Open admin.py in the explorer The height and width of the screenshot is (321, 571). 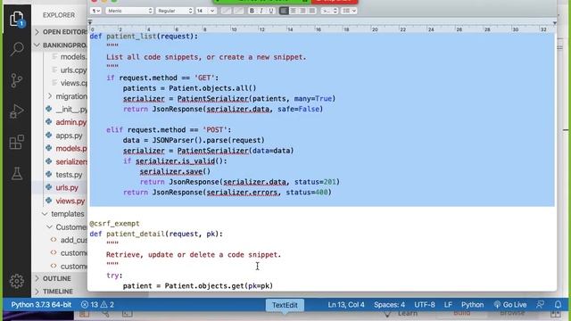71,122
